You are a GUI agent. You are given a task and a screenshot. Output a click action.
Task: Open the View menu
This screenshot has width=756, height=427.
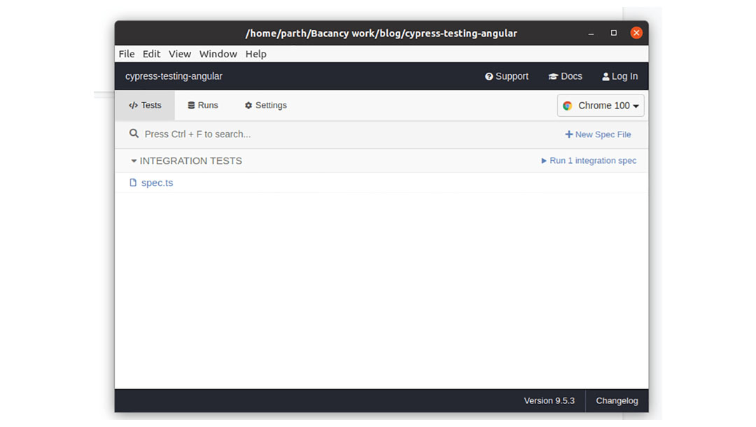coord(180,54)
